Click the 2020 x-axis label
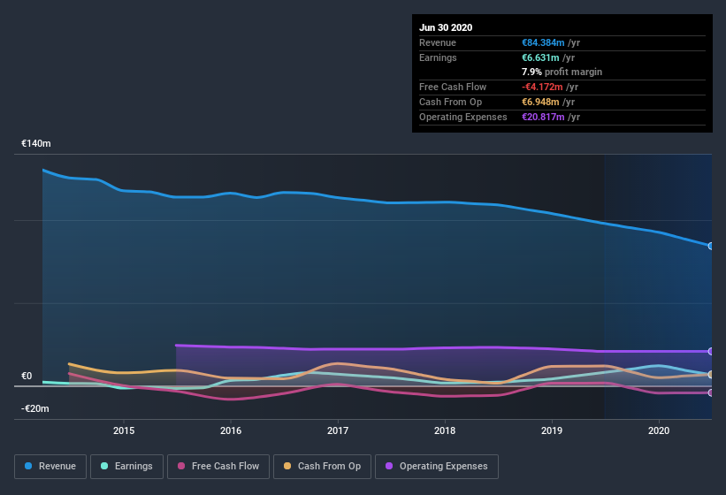Screen dimensions: 726x495 pyautogui.click(x=659, y=430)
